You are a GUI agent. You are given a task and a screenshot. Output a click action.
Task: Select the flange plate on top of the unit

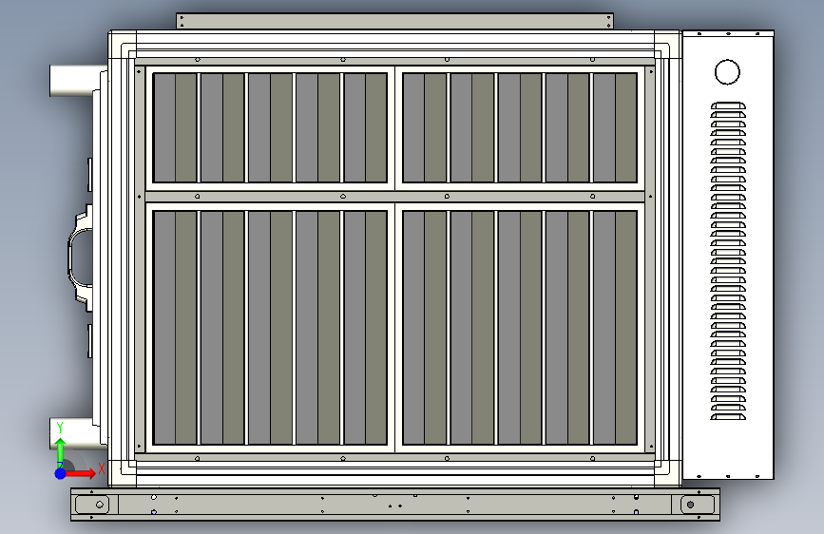394,22
